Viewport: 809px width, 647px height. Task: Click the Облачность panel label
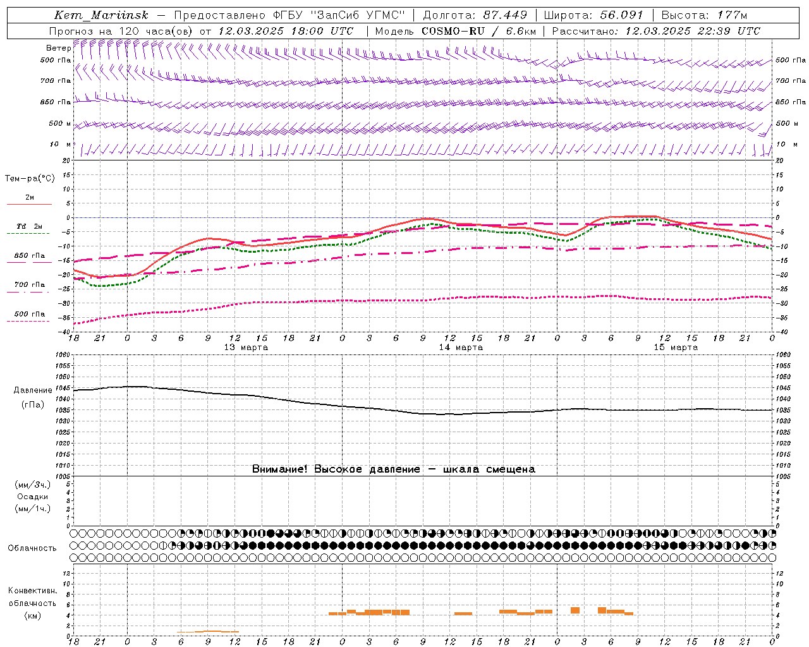pyautogui.click(x=32, y=548)
